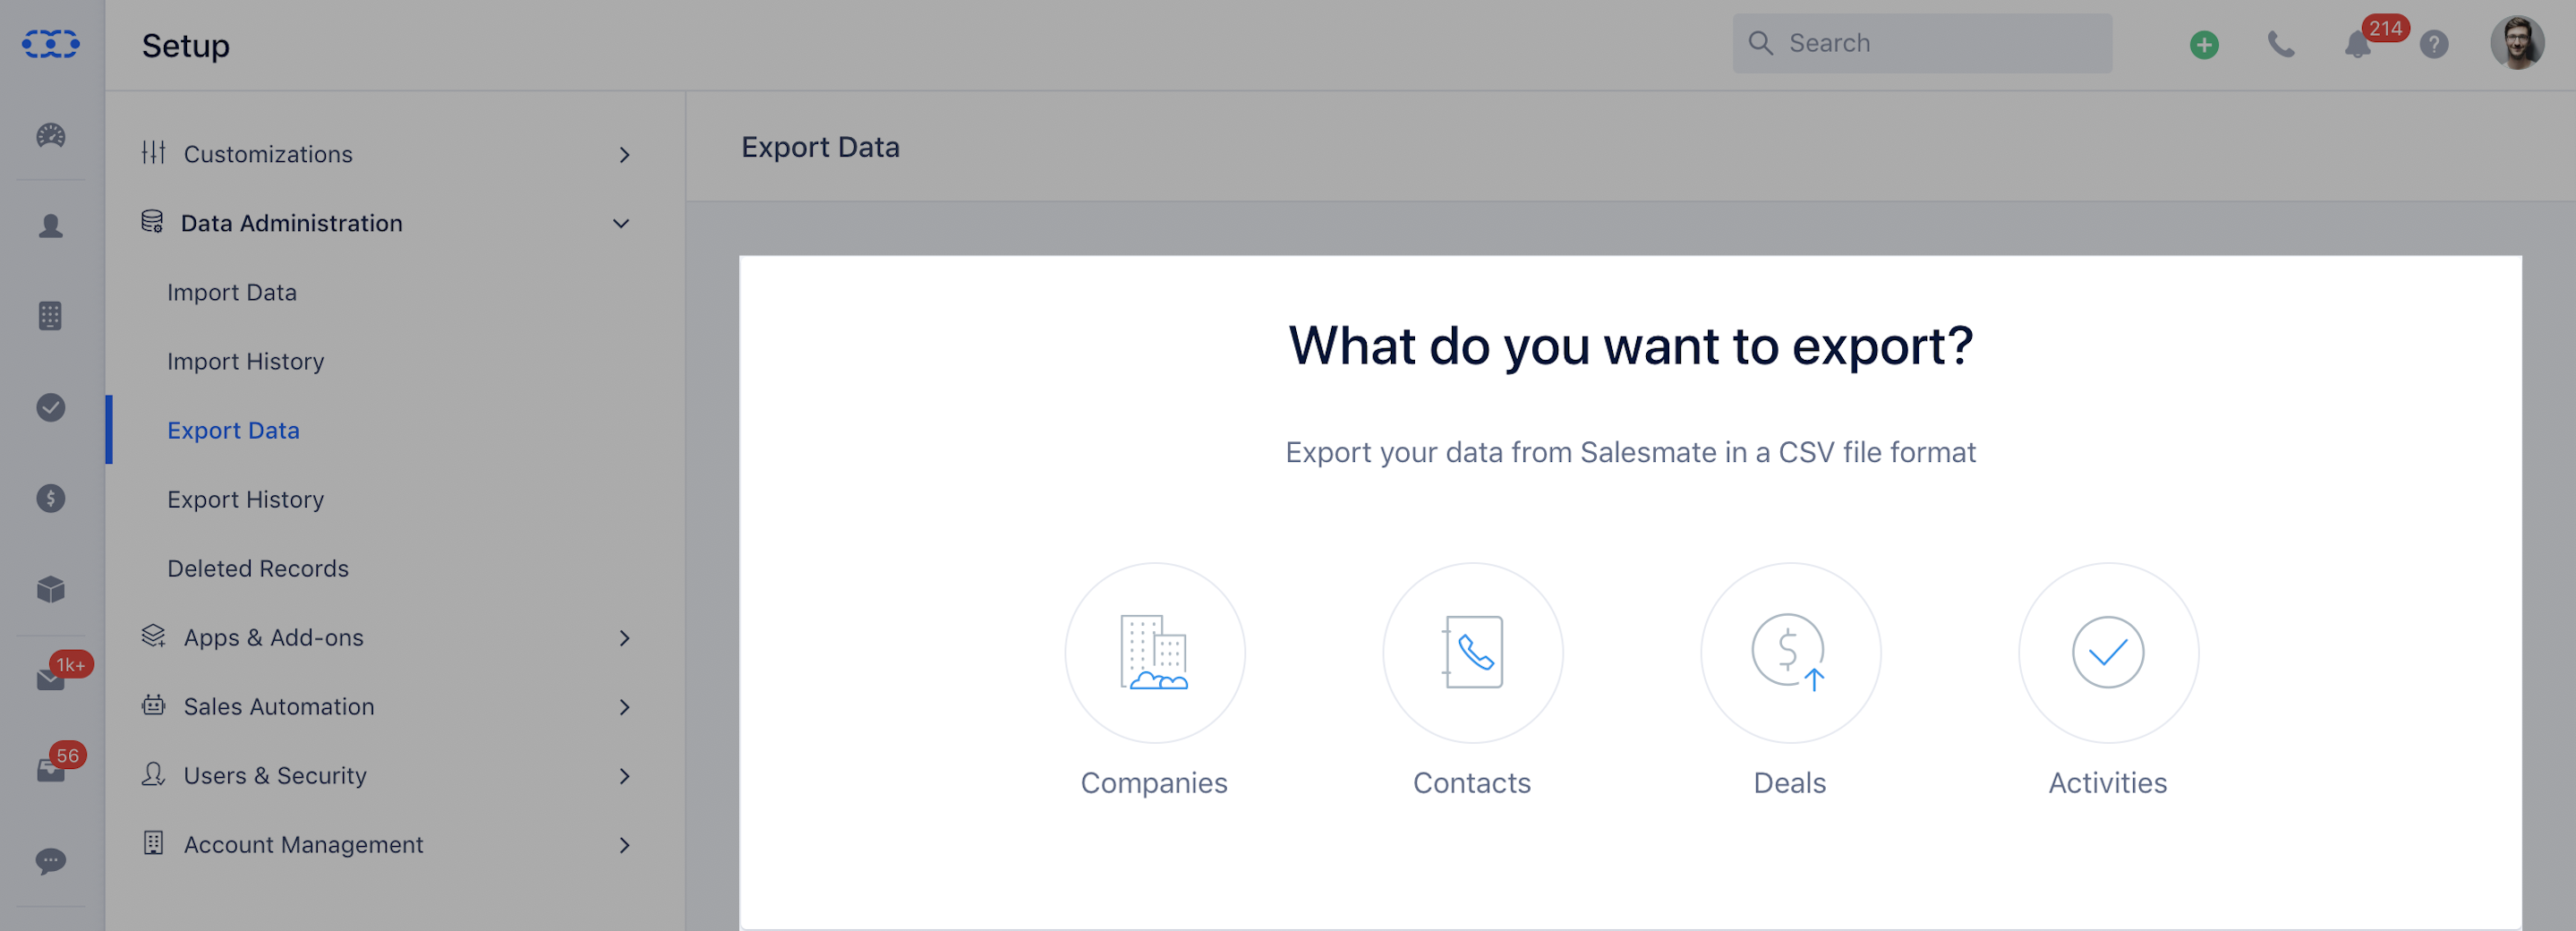This screenshot has height=931, width=2576.
Task: Open the inbox icon with 56 badge
Action: [51, 770]
